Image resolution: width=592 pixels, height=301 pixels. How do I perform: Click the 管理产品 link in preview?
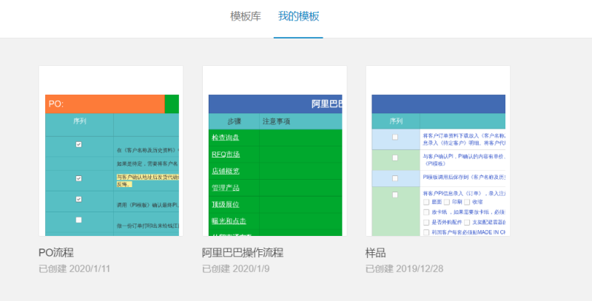226,187
